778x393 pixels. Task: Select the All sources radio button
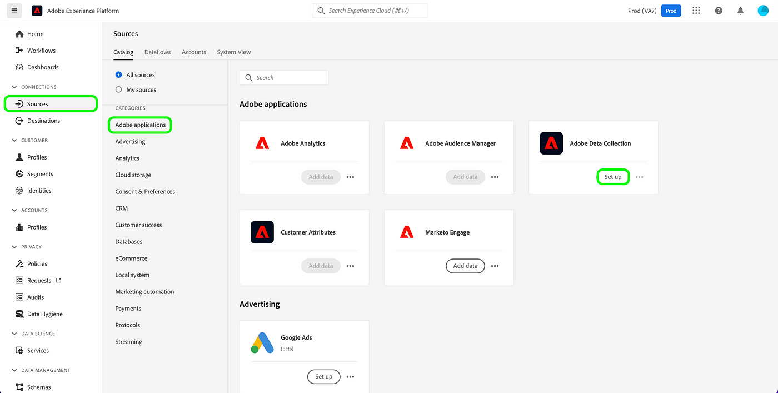coord(118,74)
